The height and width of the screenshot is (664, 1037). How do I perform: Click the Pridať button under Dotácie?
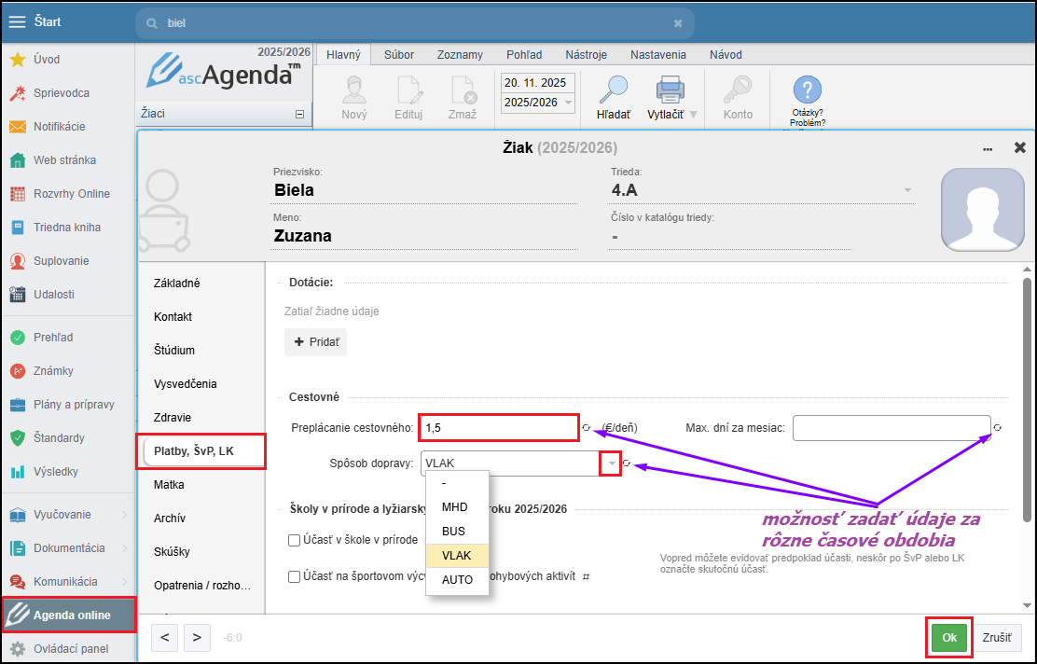[315, 342]
